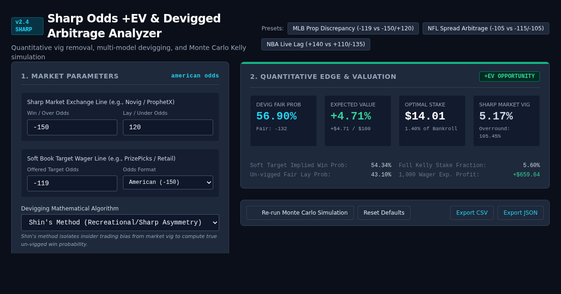Click the Sharp Odds +EV Analyzer title

tap(134, 26)
